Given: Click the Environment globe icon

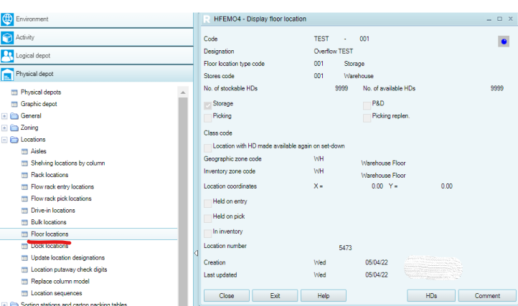Looking at the screenshot, I should pyautogui.click(x=8, y=19).
